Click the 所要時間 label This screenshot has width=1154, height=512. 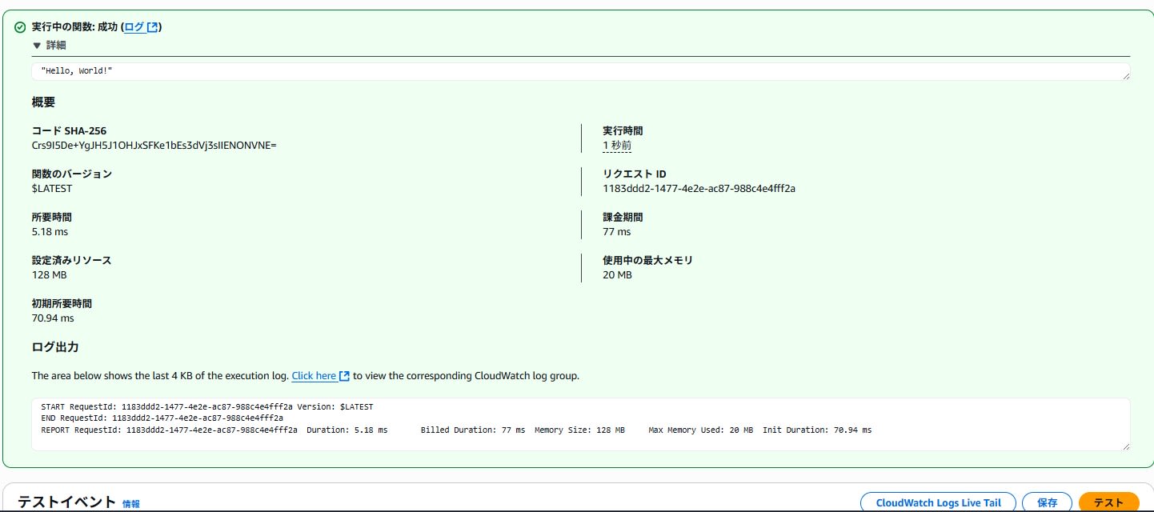point(52,217)
